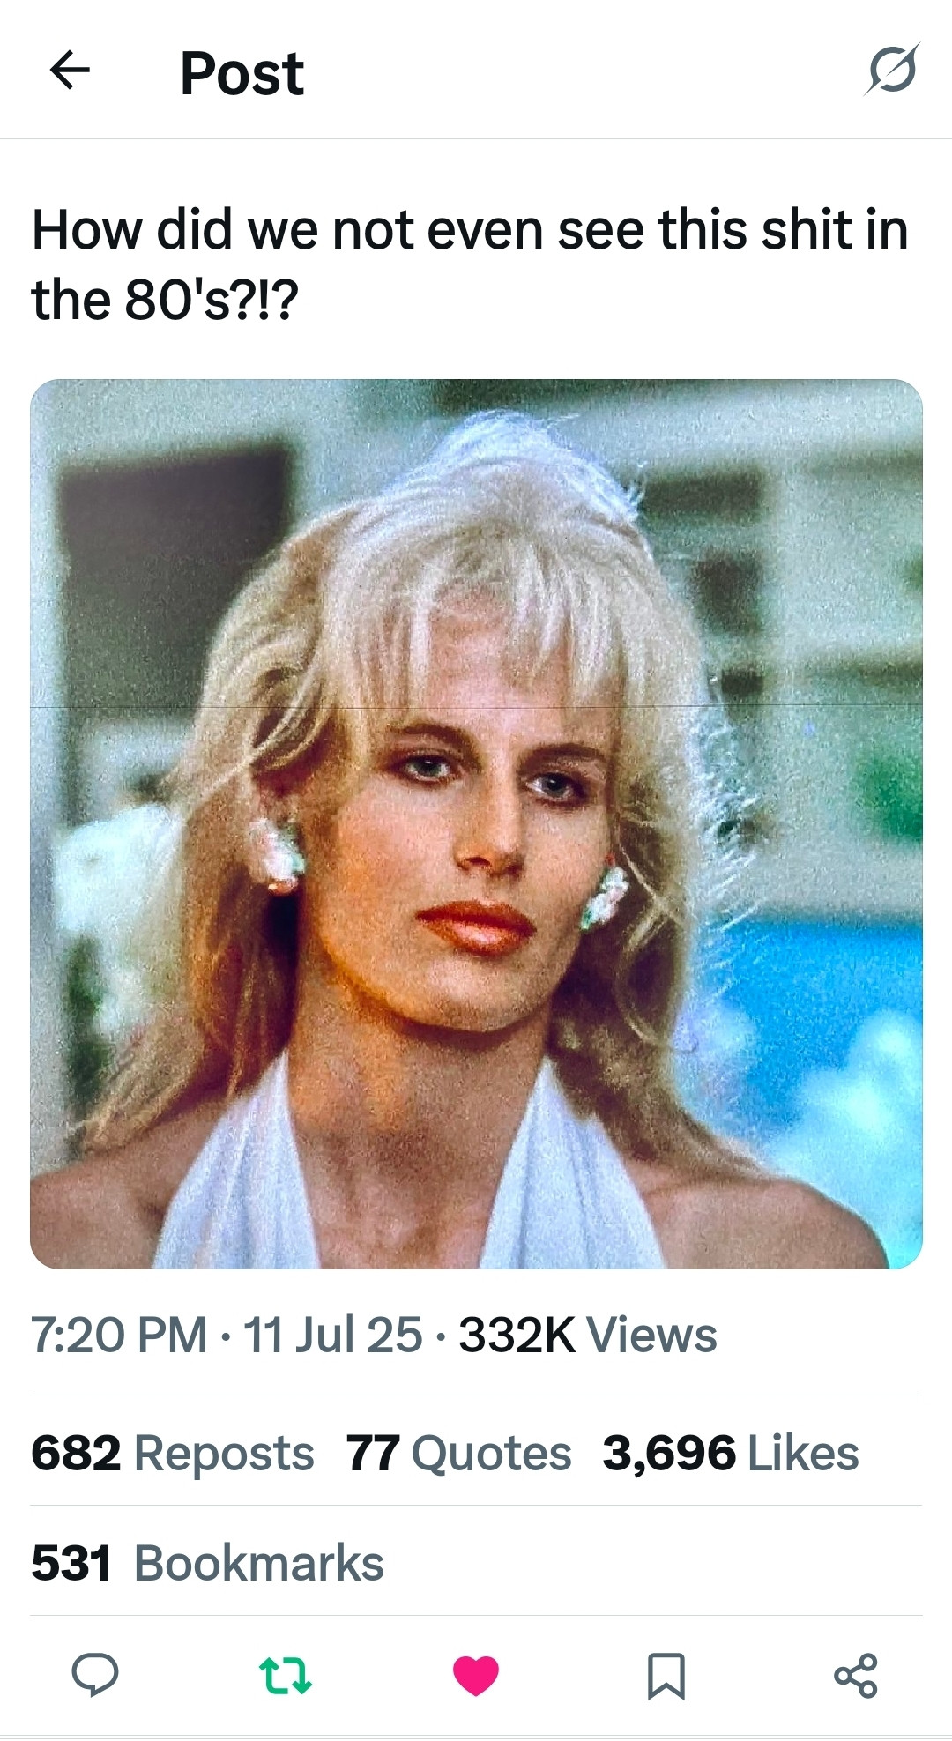Tap the 'How did we not' text line
The height and width of the screenshot is (1741, 952).
470,230
